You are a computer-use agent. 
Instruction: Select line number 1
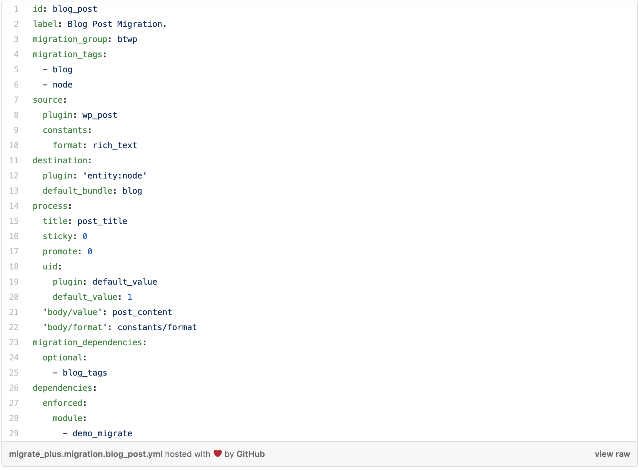click(x=16, y=9)
